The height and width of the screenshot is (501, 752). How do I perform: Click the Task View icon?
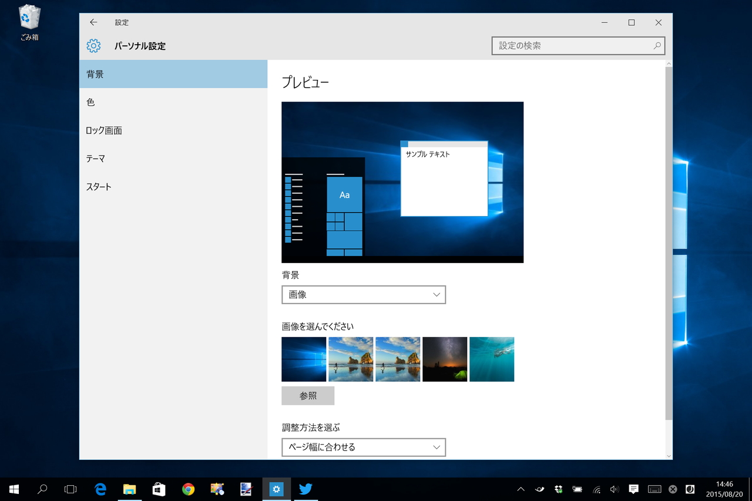[70, 489]
